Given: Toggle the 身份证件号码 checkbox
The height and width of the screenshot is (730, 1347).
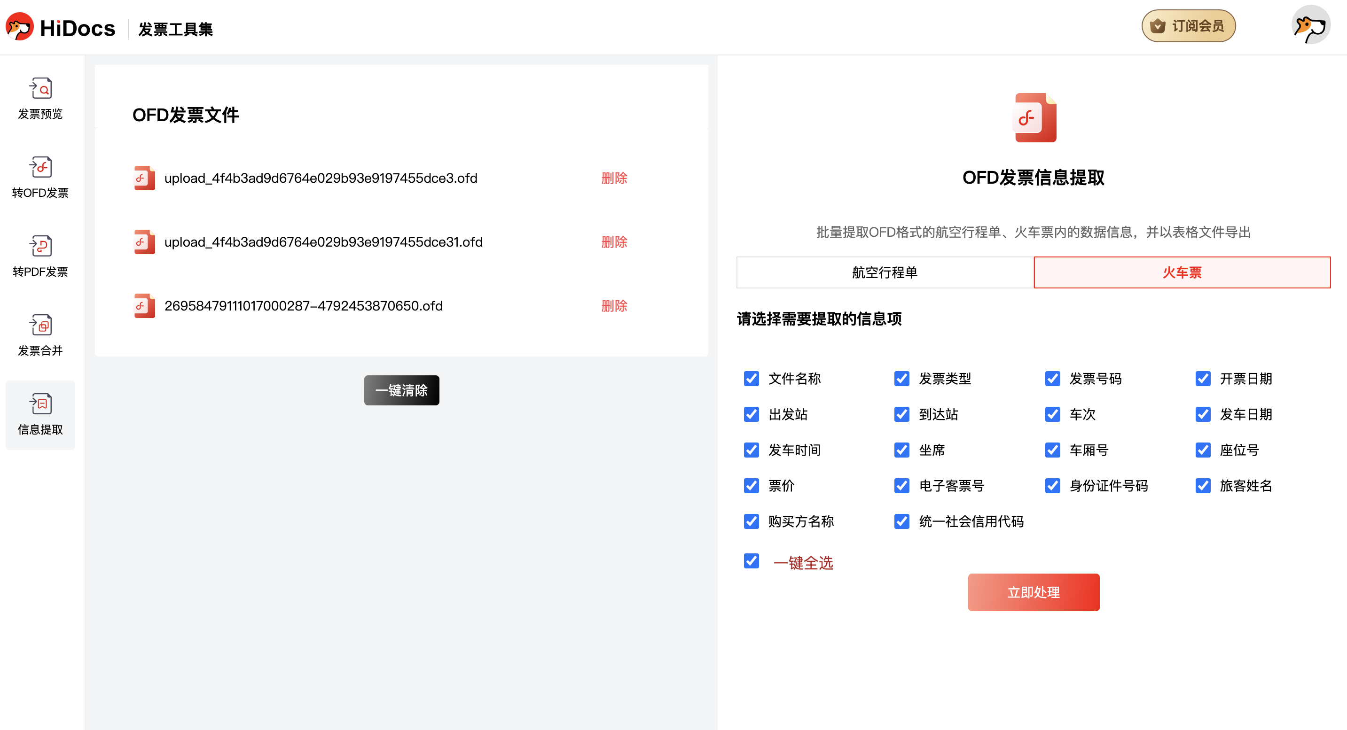Looking at the screenshot, I should 1052,485.
